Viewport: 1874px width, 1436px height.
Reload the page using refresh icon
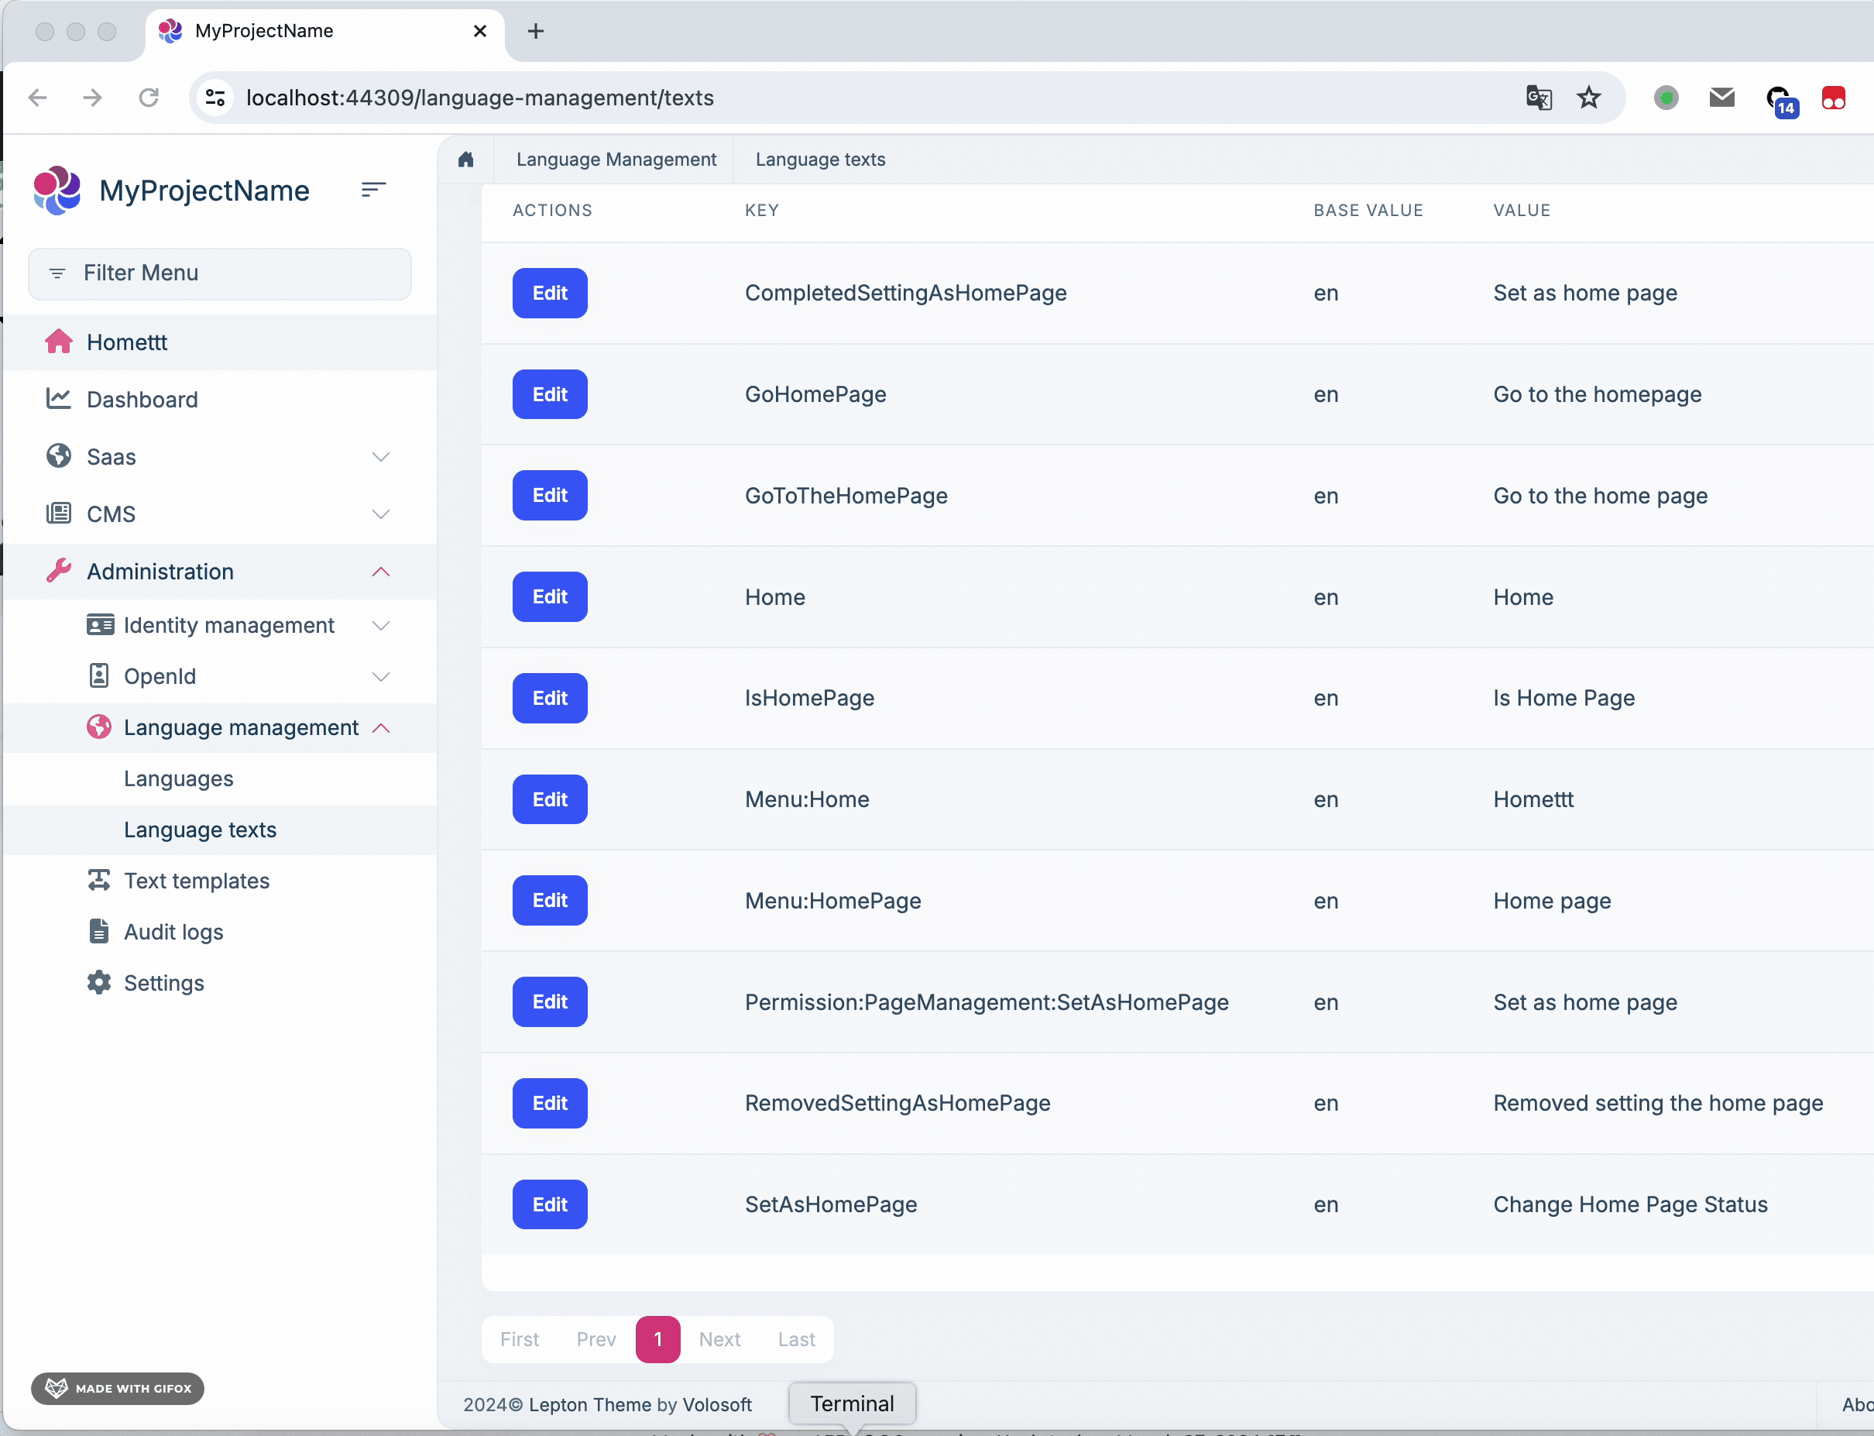(149, 98)
